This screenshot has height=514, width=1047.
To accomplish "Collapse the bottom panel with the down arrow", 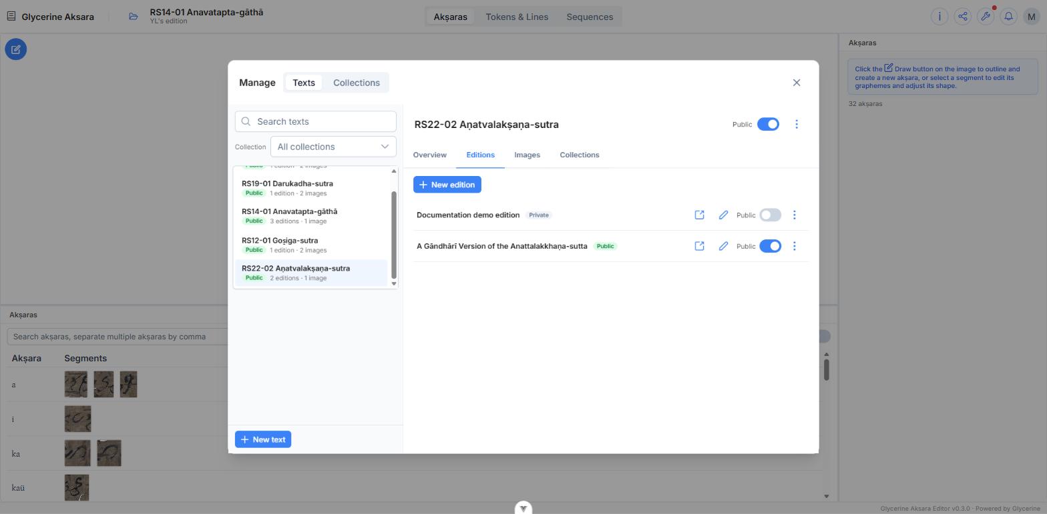I will pos(523,508).
